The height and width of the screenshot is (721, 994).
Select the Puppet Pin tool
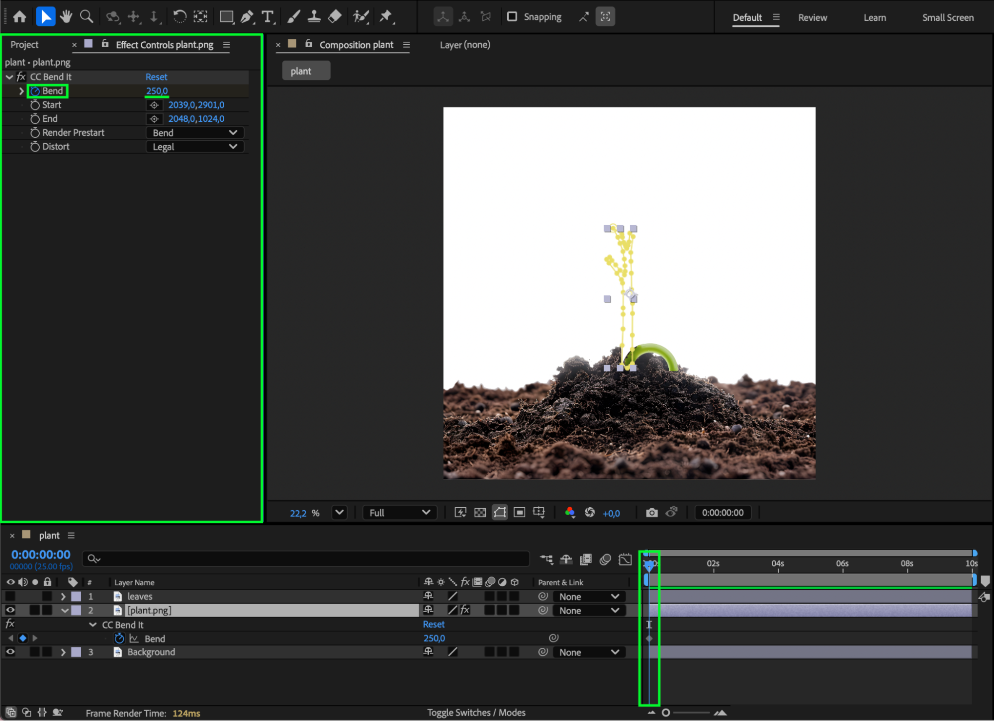386,17
